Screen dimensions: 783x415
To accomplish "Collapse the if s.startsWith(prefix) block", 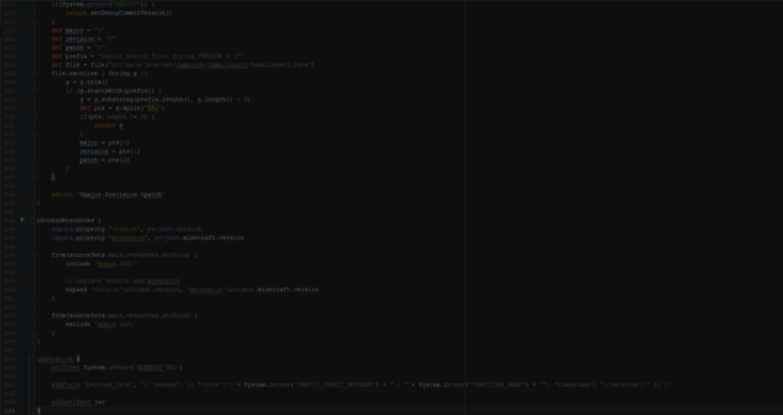I will pos(34,91).
